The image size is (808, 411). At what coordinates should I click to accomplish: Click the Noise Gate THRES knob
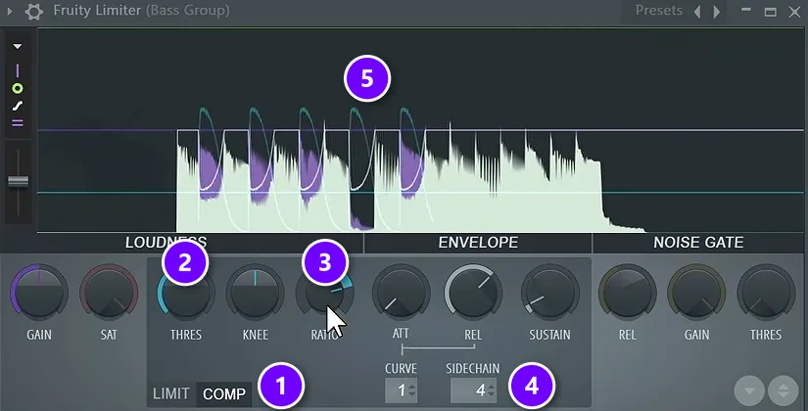(766, 293)
